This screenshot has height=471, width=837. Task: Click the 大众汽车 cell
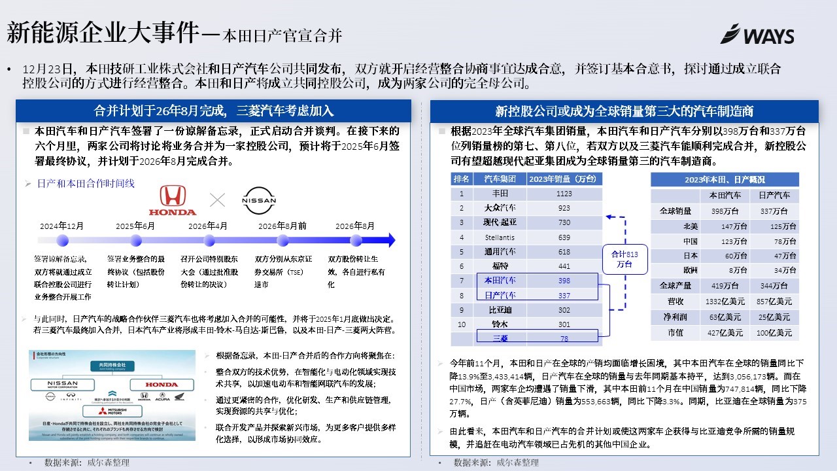[x=500, y=208]
